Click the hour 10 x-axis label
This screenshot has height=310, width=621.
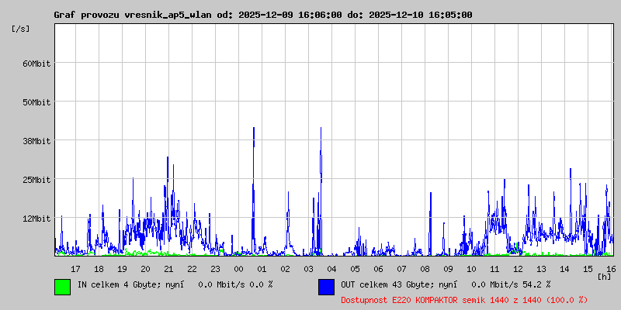[472, 269]
